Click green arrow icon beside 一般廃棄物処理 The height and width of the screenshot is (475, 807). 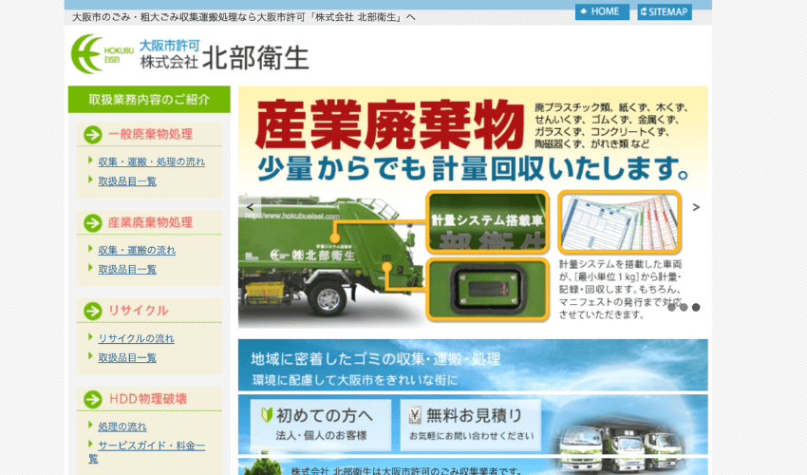coord(93,135)
